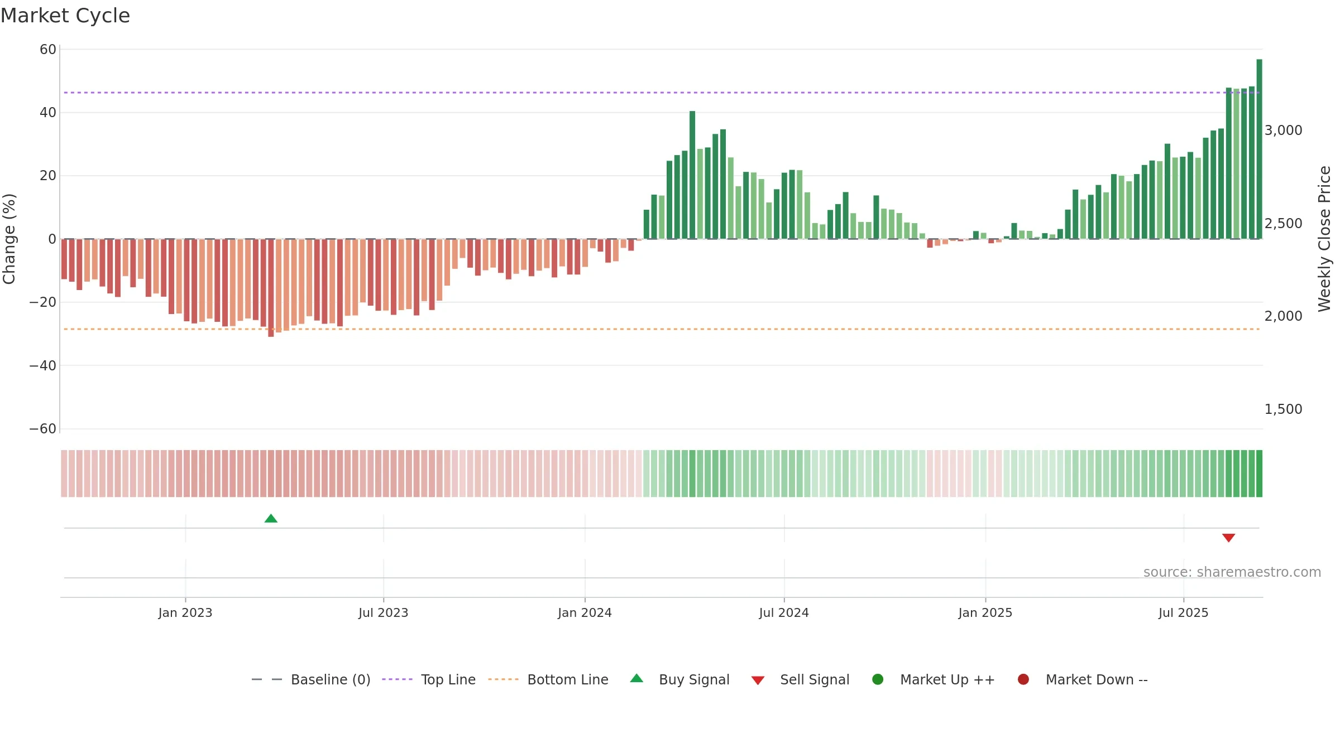Toggle the Market Down -- legend entry
This screenshot has width=1340, height=753.
[x=1083, y=679]
